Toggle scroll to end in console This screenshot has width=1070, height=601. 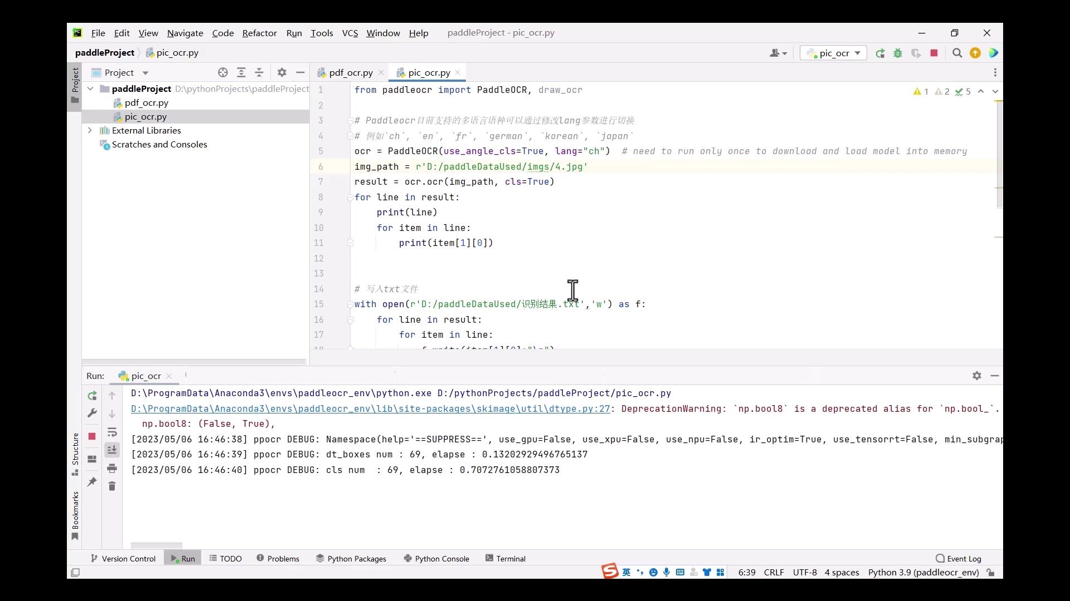[x=112, y=450]
